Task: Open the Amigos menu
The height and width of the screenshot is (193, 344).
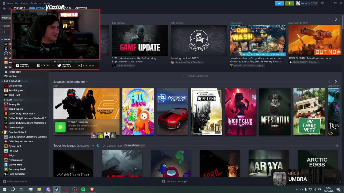Action: tap(25, 3)
